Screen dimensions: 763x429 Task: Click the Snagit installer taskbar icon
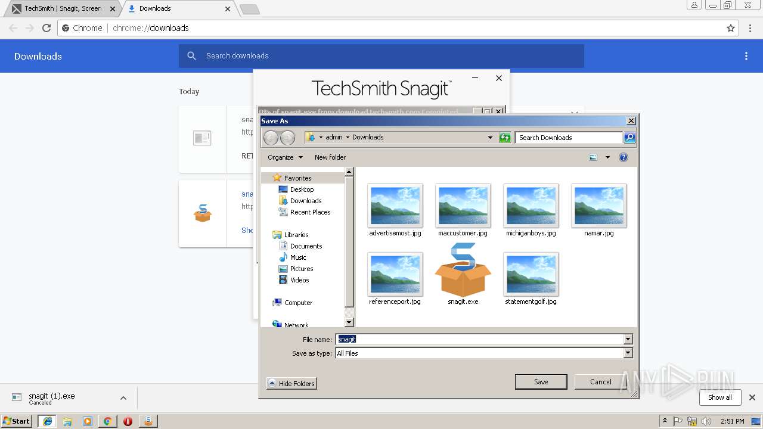click(x=148, y=421)
